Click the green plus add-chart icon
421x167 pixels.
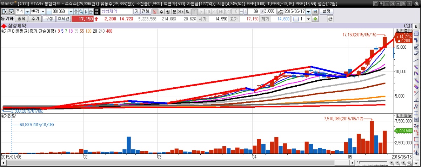[x=315, y=19]
